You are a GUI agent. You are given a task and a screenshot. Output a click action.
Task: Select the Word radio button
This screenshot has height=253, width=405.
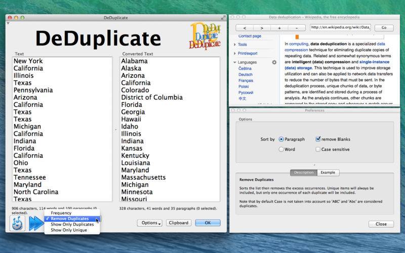(x=281, y=149)
